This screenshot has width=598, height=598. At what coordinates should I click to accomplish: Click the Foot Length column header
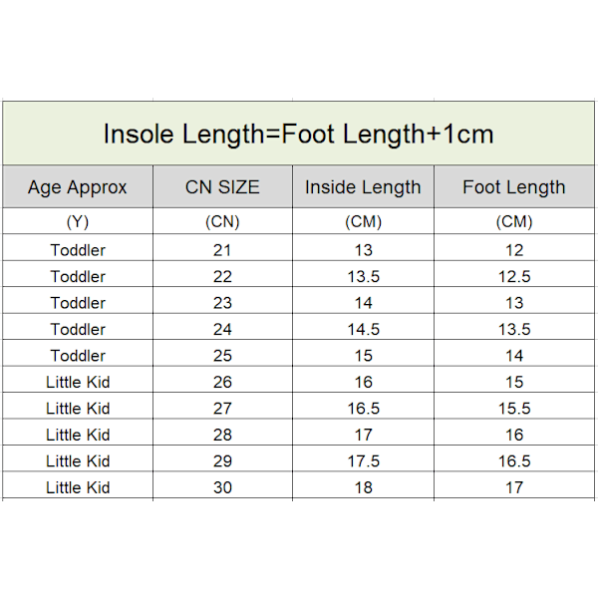point(514,187)
